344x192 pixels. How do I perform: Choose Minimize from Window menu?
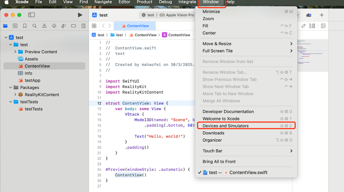(246, 12)
